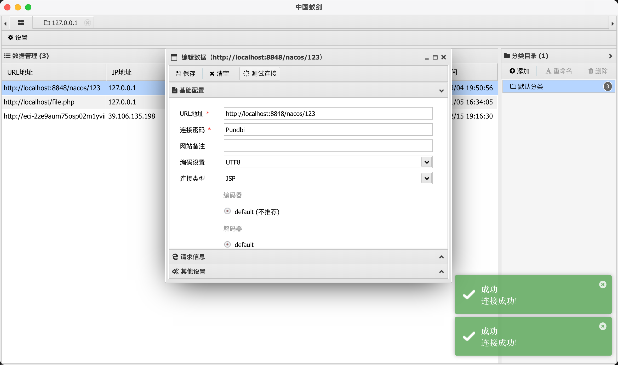Open the 连接类型 JSP dropdown

tap(427, 178)
